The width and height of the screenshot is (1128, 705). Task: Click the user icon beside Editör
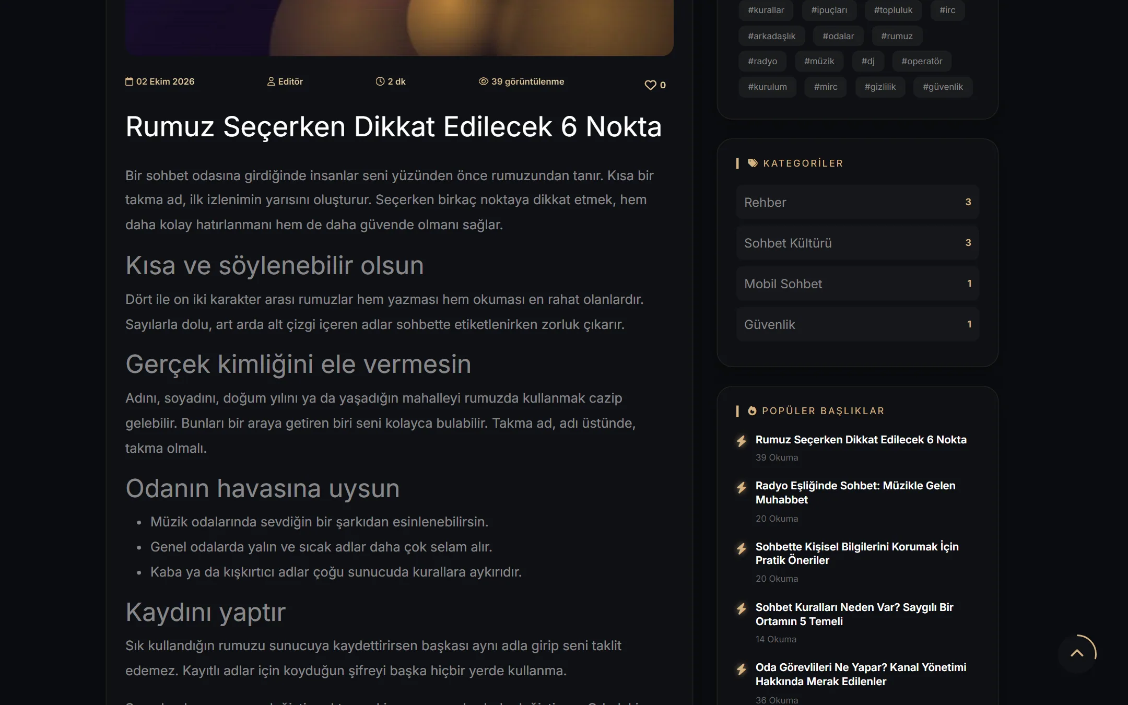coord(271,81)
